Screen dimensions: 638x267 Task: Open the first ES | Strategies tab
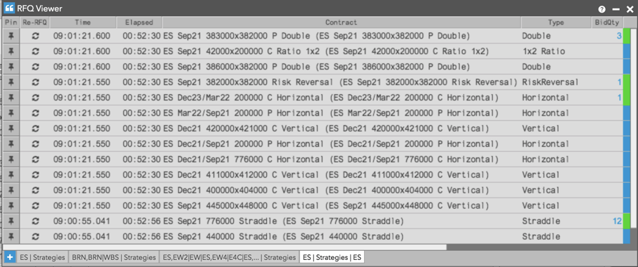42,257
